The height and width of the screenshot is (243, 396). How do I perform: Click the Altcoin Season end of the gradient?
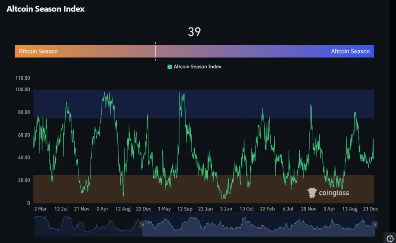(x=350, y=51)
